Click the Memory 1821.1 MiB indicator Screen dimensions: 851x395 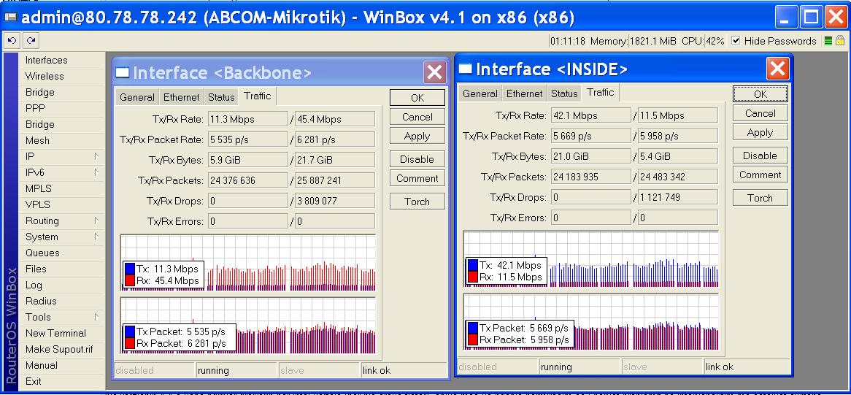pyautogui.click(x=634, y=41)
